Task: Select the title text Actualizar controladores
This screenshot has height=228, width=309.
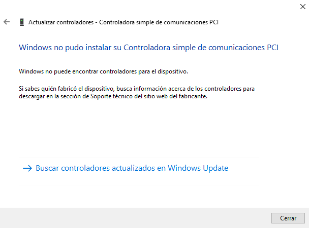Action: pos(61,22)
